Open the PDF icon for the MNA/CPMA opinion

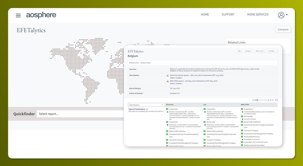pyautogui.click(x=168, y=81)
